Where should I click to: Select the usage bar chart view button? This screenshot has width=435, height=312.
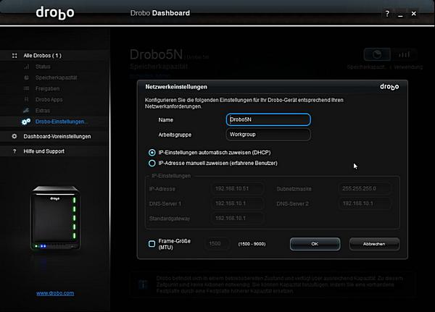pos(404,54)
